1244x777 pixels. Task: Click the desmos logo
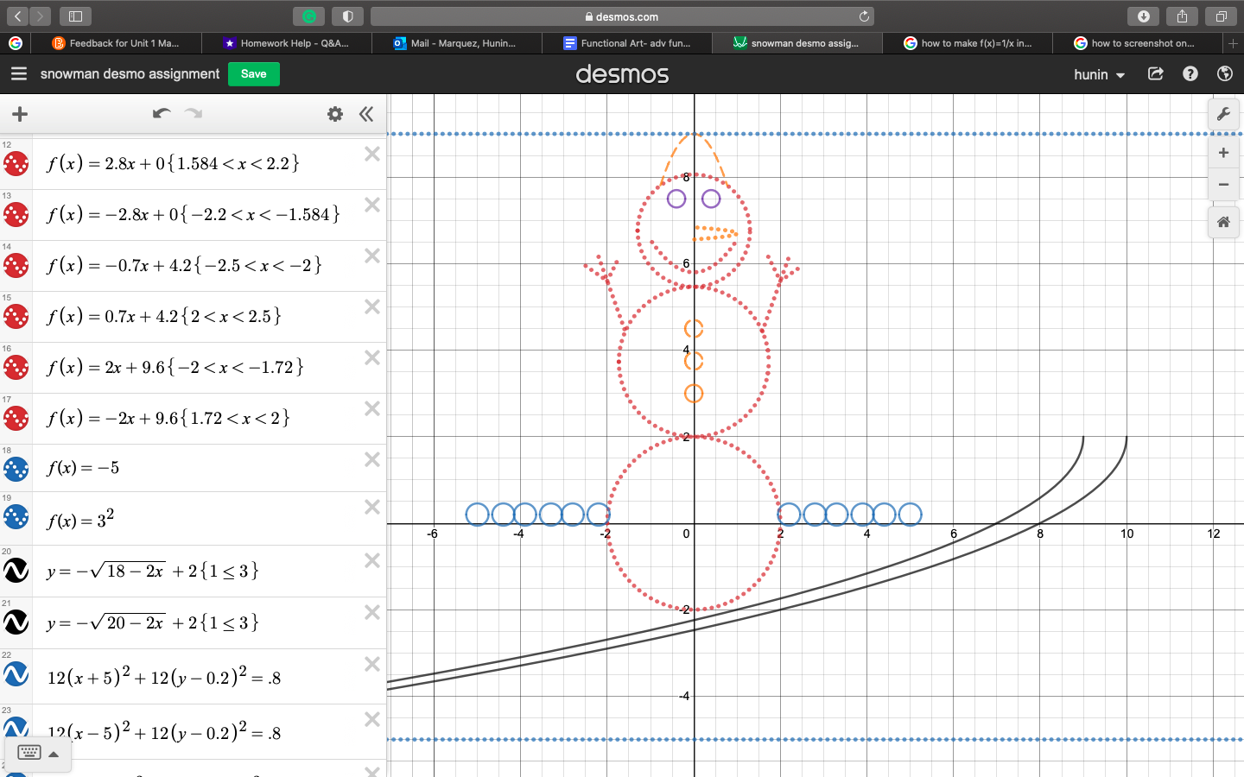622,74
